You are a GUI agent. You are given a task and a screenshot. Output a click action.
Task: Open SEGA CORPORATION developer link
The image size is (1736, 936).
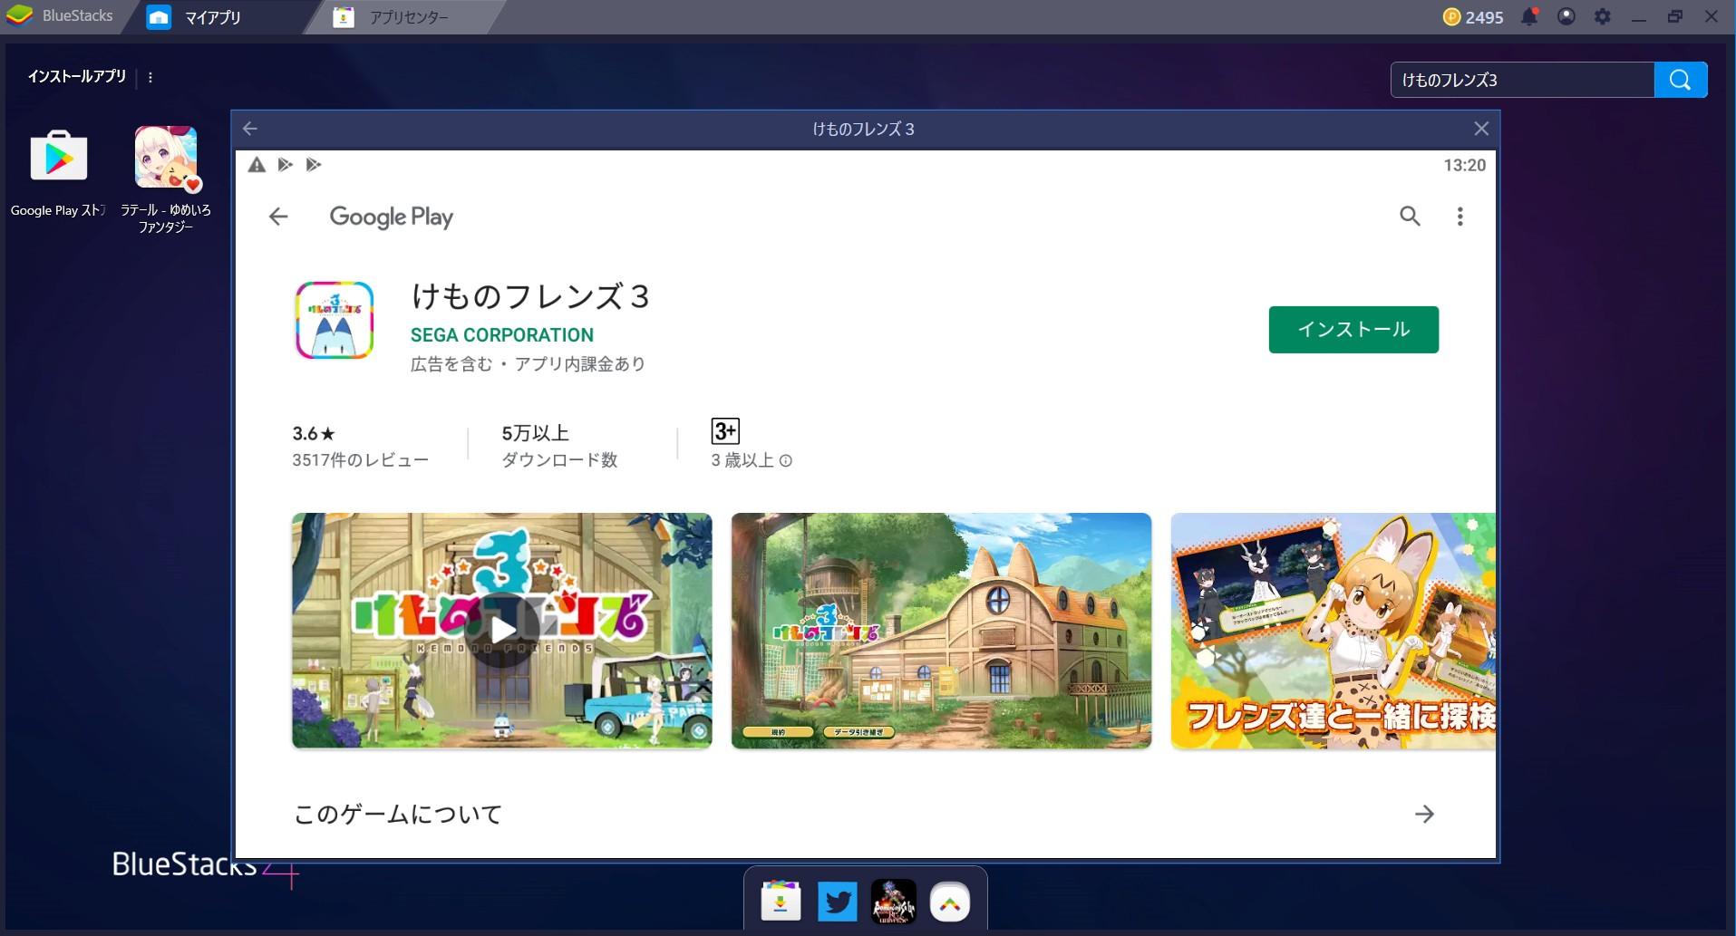[502, 335]
